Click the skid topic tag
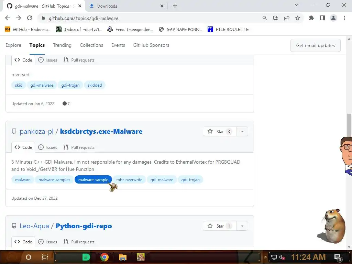Viewport: 352px width, 264px height. click(19, 85)
